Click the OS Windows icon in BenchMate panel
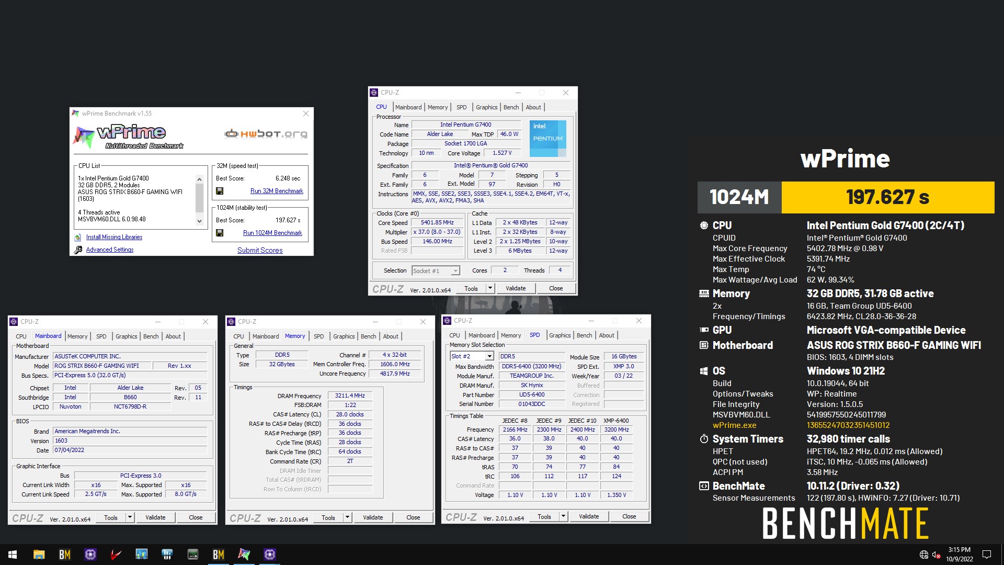The image size is (1004, 565). point(704,371)
